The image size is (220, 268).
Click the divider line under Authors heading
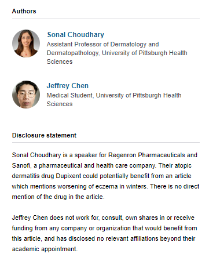pos(106,19)
